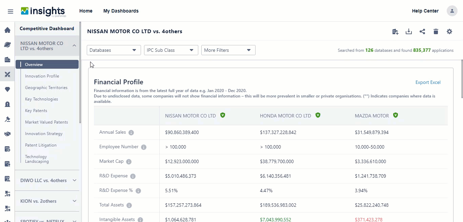Click info icon next to Annual Sales
Viewport: 463px width, 222px height.
(x=131, y=133)
